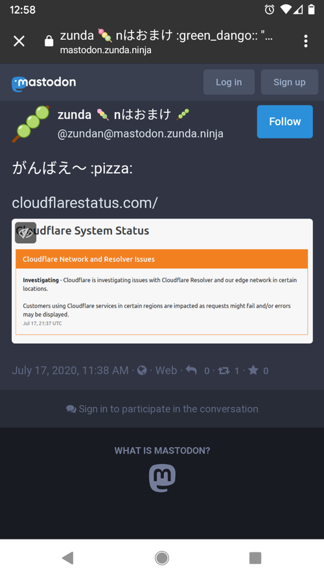Tap the Android home navigation button

tap(162, 558)
